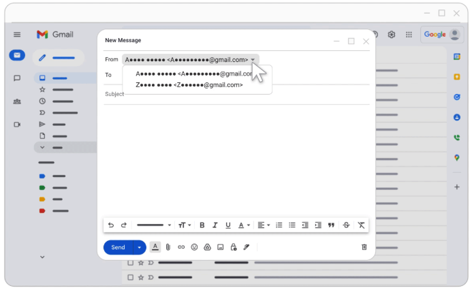Choose the A••••@gmail.com sender option
The image size is (474, 290).
coord(194,74)
